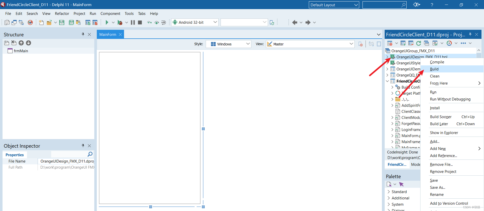Choose Remove Project menu item
484x211 pixels.
pyautogui.click(x=452, y=172)
